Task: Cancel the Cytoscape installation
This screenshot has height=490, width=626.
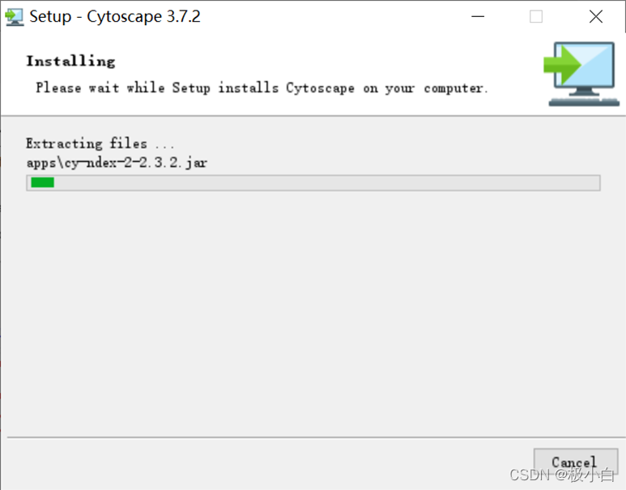Action: click(x=575, y=462)
